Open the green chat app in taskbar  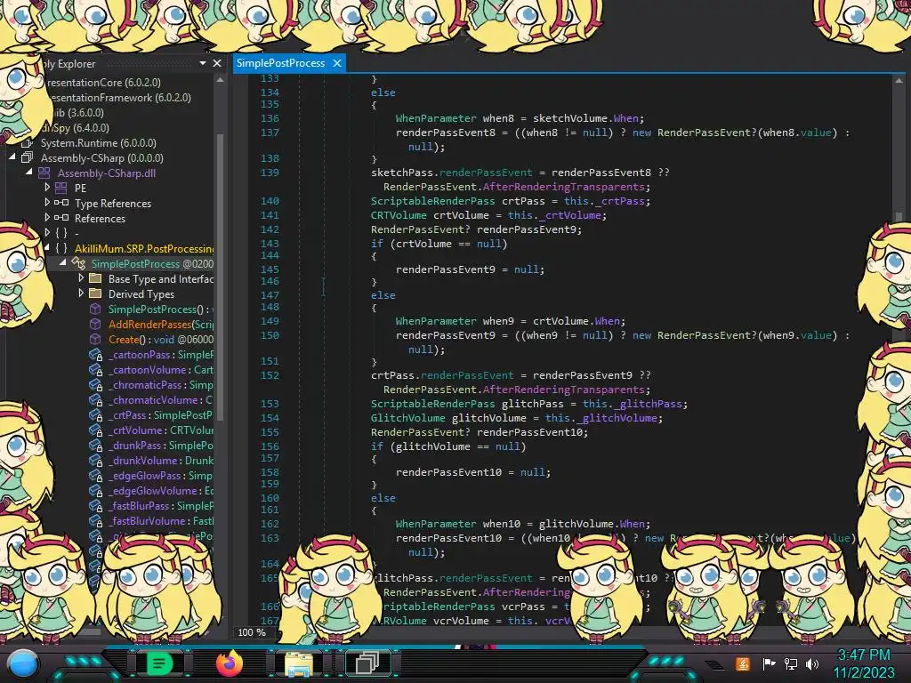pyautogui.click(x=158, y=663)
